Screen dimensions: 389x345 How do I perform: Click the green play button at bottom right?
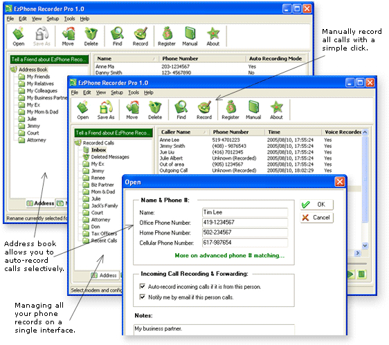pos(350,274)
